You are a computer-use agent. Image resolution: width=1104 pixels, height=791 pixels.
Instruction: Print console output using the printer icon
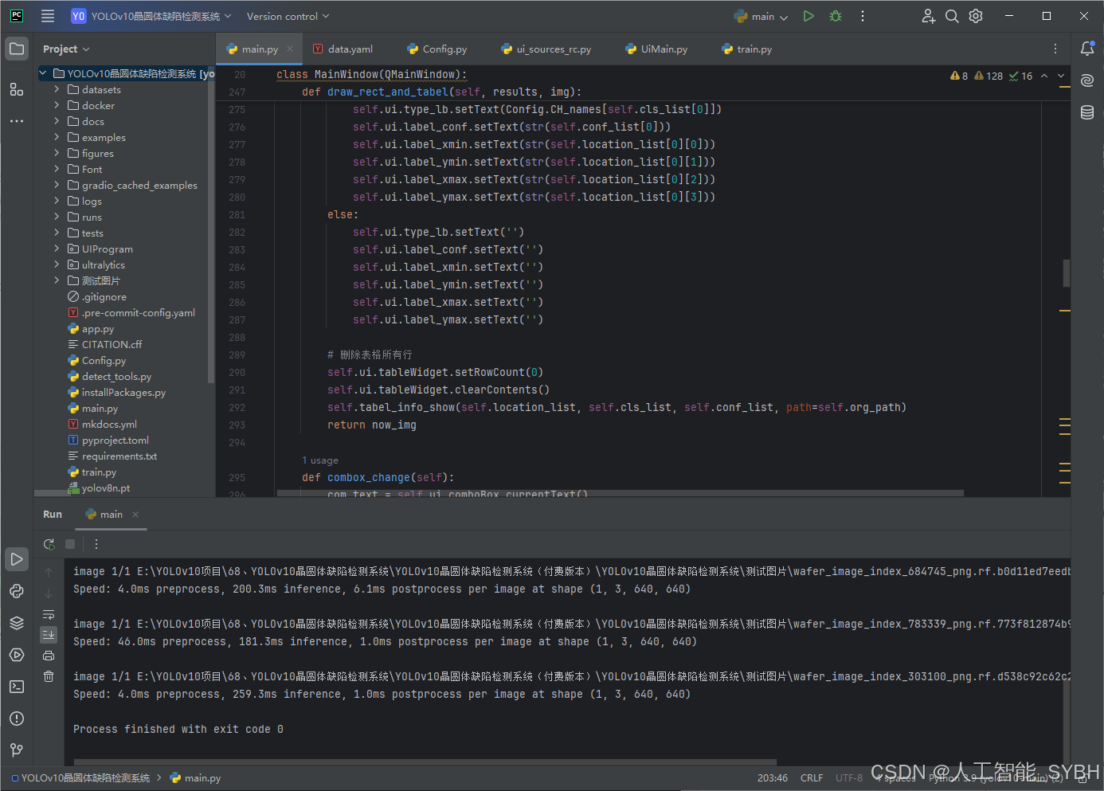(x=49, y=656)
